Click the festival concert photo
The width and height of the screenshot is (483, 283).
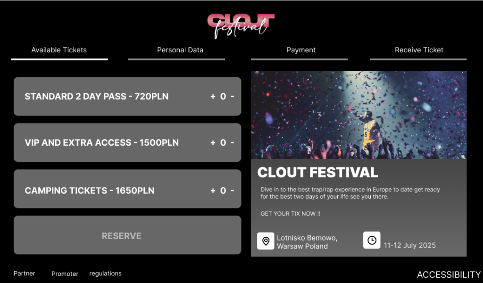(358, 115)
